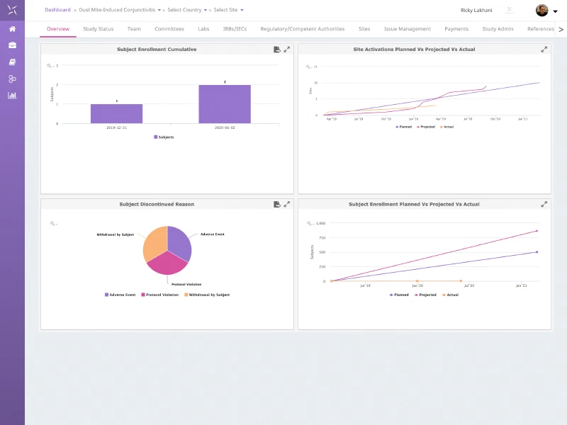Open the Home icon in sidebar
The width and height of the screenshot is (567, 425).
tap(12, 29)
